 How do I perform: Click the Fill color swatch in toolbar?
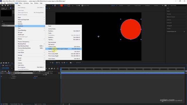pyautogui.click(x=62, y=6)
